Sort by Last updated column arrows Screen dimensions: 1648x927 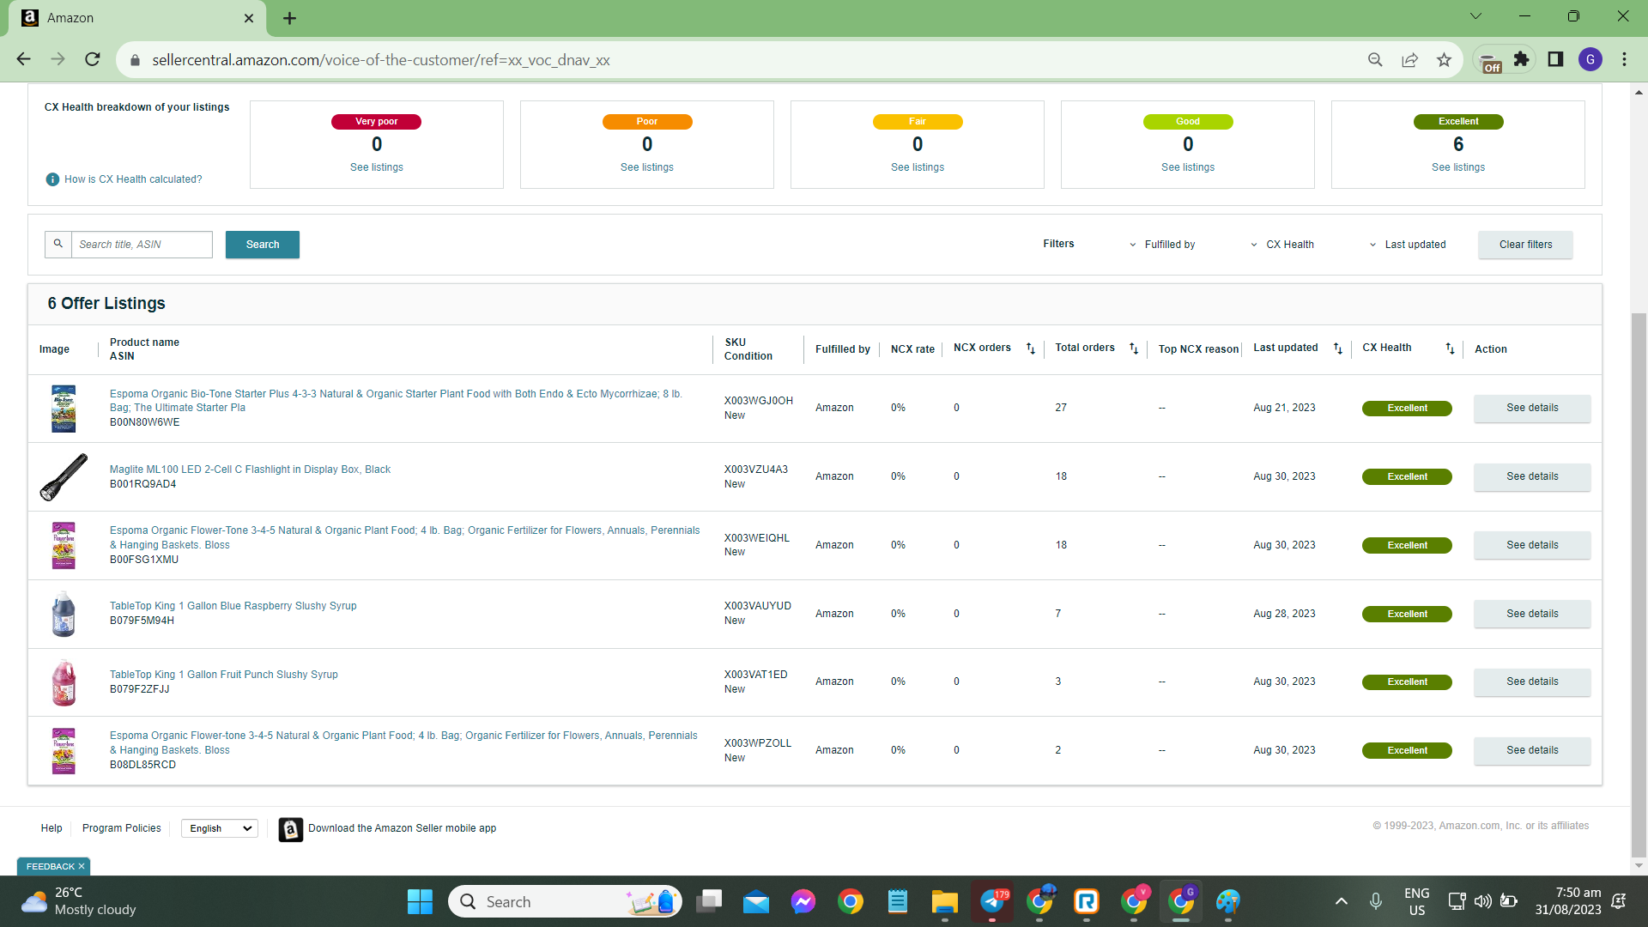pos(1338,348)
